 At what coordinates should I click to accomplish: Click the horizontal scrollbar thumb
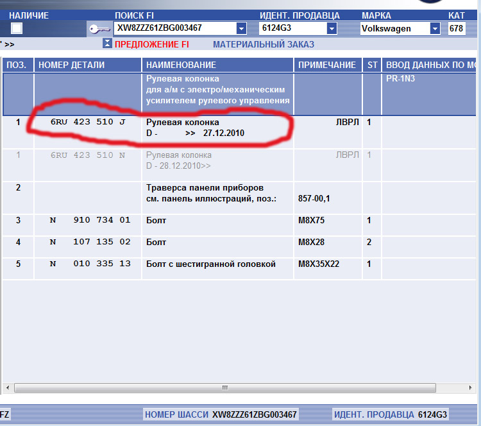(224, 388)
